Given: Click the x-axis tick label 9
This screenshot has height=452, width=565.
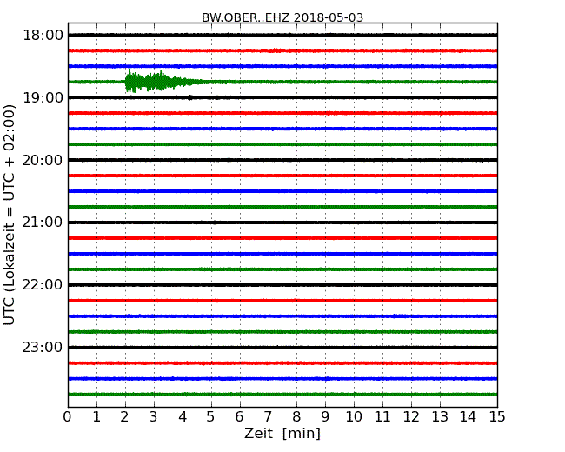Looking at the screenshot, I should [x=325, y=417].
